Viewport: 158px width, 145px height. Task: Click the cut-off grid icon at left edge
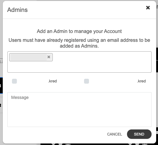point(1,61)
